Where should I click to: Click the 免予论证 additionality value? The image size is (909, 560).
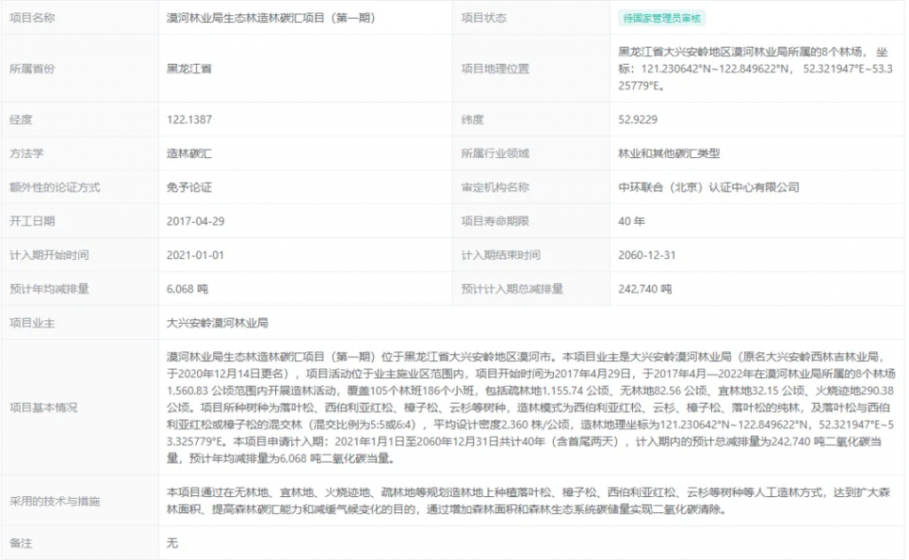(x=189, y=187)
